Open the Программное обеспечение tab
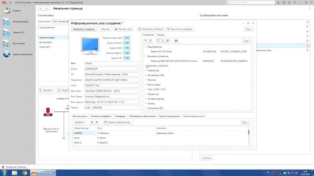The image size is (314, 176). 142,116
